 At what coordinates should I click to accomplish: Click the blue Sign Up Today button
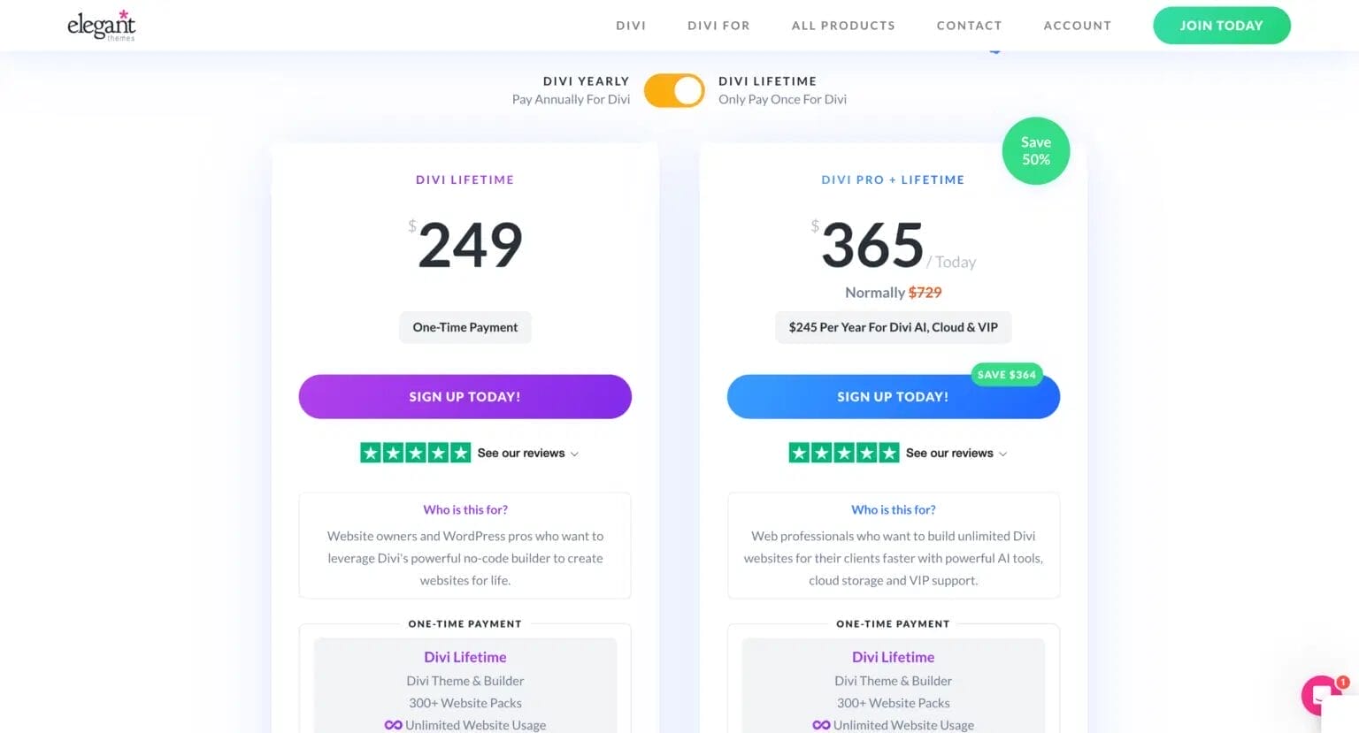893,397
